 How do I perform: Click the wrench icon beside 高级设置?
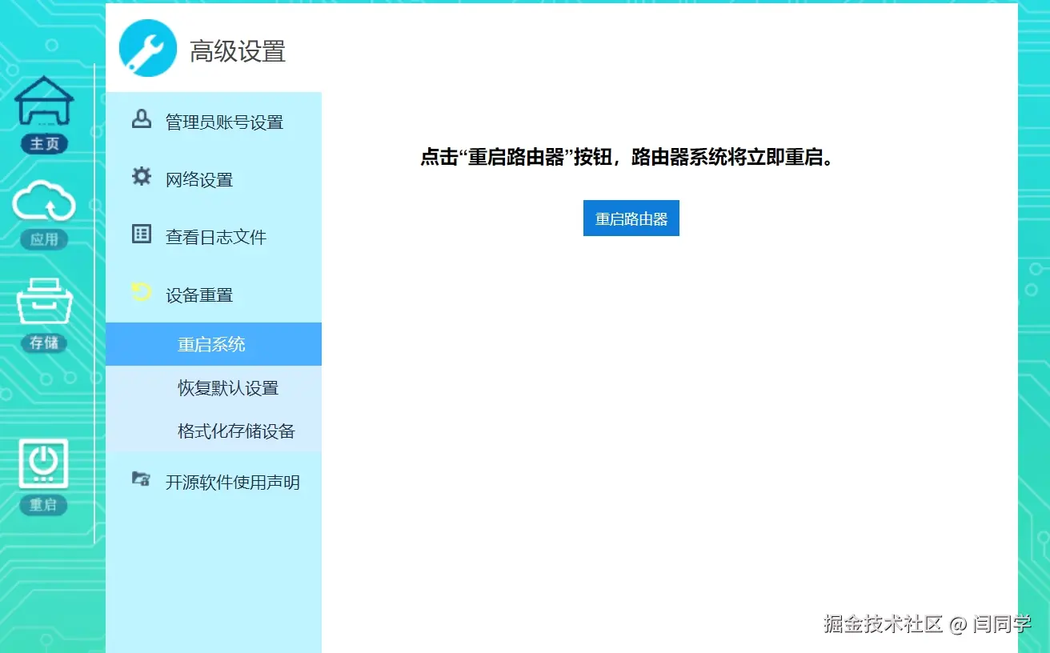click(147, 47)
